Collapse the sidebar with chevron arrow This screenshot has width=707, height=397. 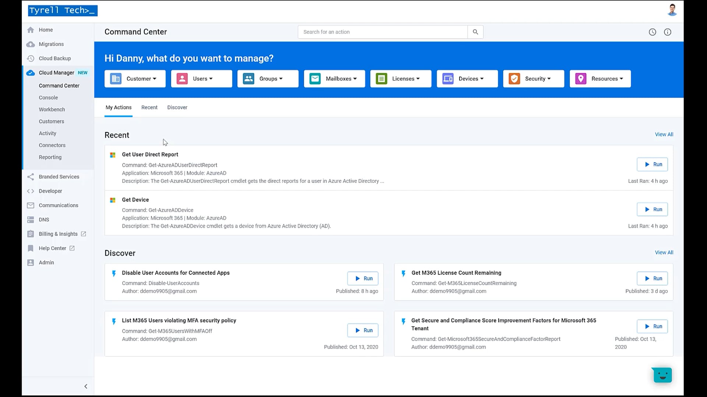[86, 386]
